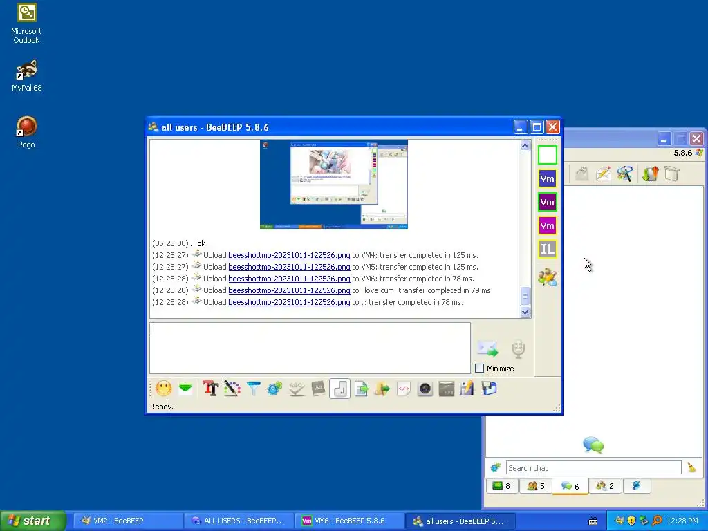Screen dimensions: 708x531
Task: Select the magenta Vm user avatar
Action: pos(548,225)
